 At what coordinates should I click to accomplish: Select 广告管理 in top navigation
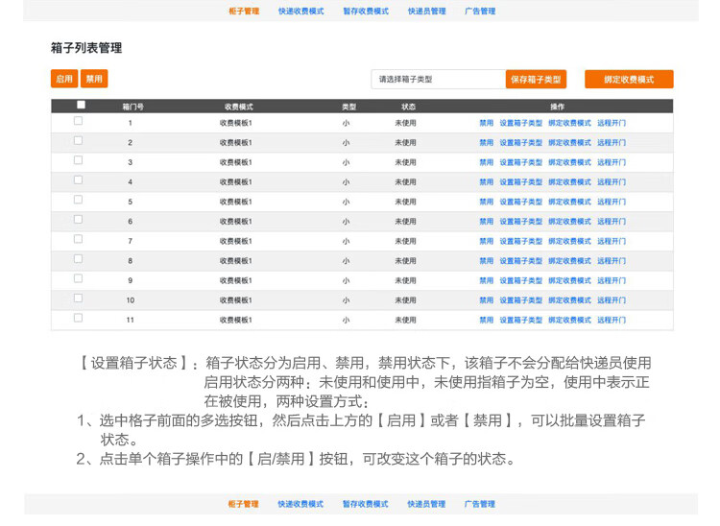click(480, 12)
